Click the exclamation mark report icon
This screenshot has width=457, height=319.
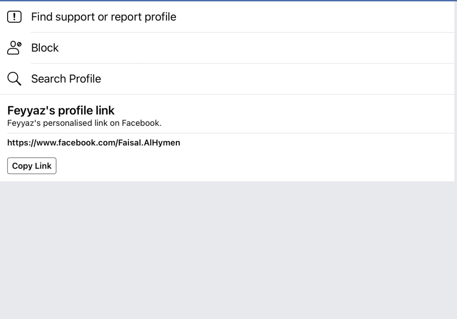coord(14,17)
